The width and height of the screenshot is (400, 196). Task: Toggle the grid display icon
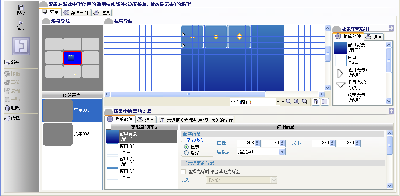325,102
